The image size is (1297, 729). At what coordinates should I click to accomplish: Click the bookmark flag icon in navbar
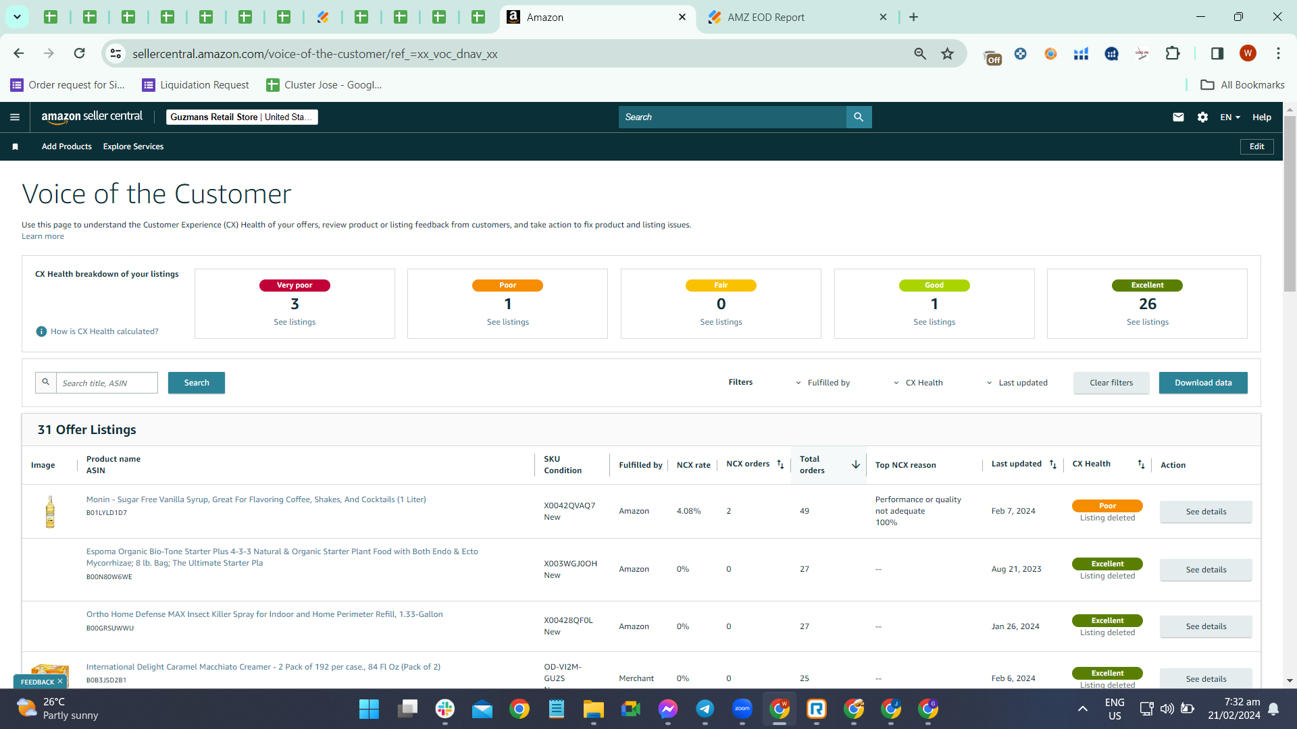click(x=15, y=146)
